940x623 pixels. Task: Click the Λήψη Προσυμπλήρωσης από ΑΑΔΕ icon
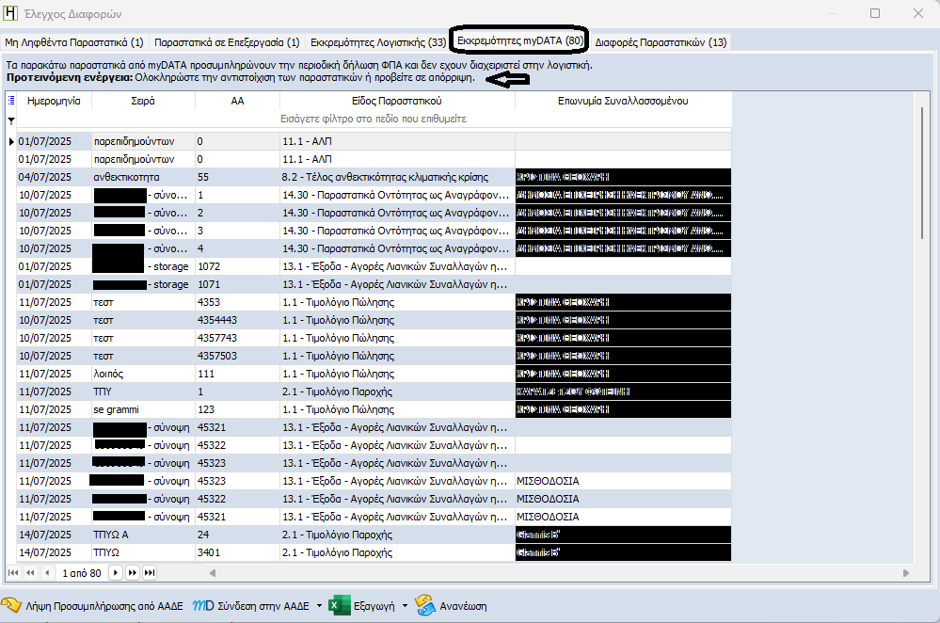coord(11,605)
